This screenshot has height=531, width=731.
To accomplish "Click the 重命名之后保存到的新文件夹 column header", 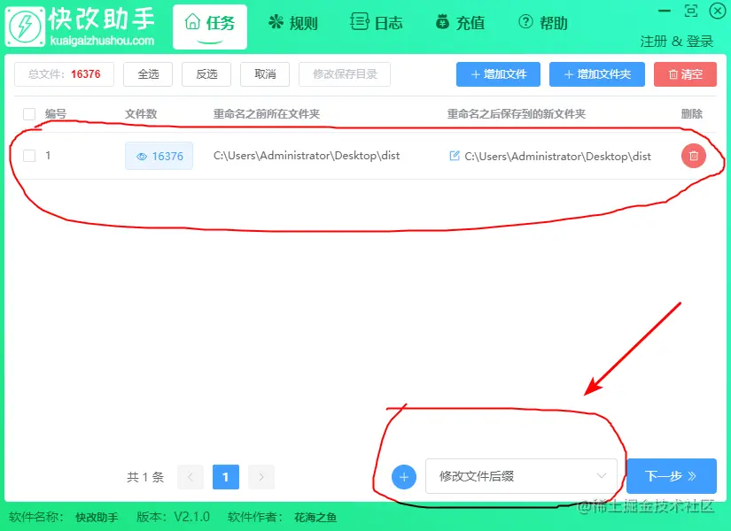I will coord(517,114).
